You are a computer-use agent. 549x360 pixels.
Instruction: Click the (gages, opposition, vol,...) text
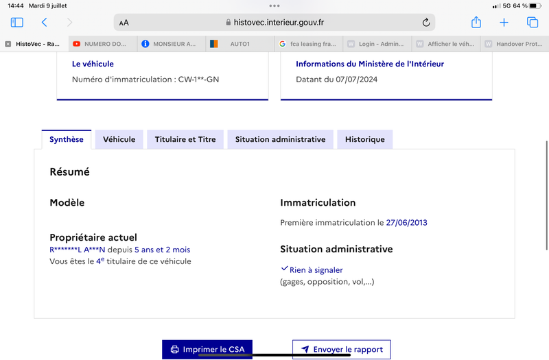[x=327, y=282]
